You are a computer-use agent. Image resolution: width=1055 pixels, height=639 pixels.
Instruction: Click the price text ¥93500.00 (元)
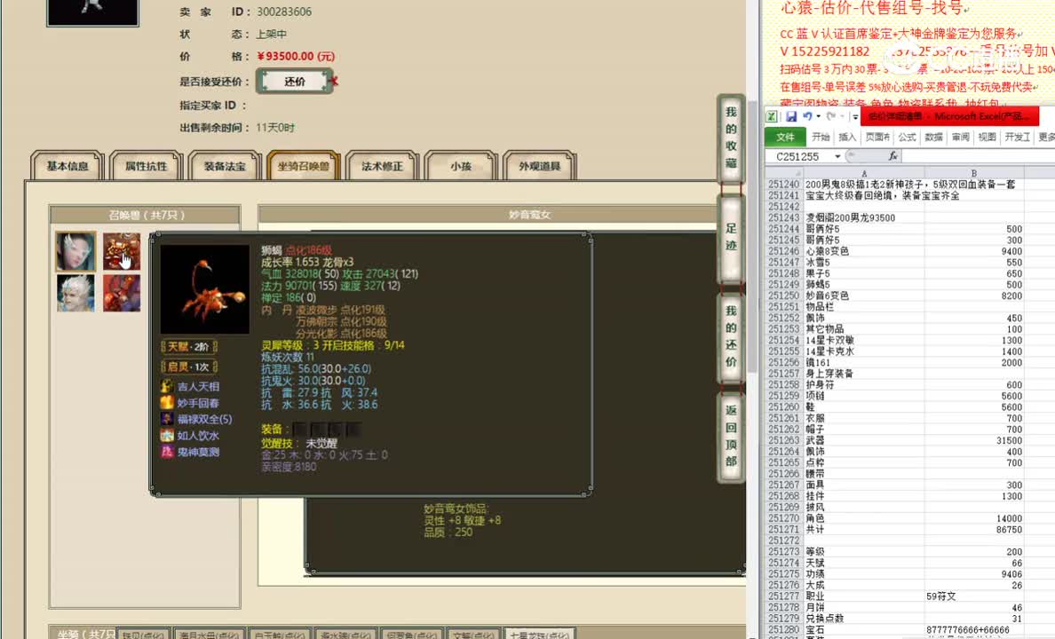(x=296, y=57)
